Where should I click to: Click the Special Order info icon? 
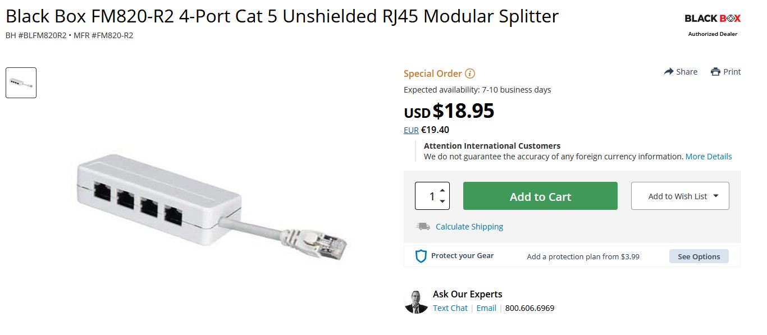pyautogui.click(x=471, y=74)
